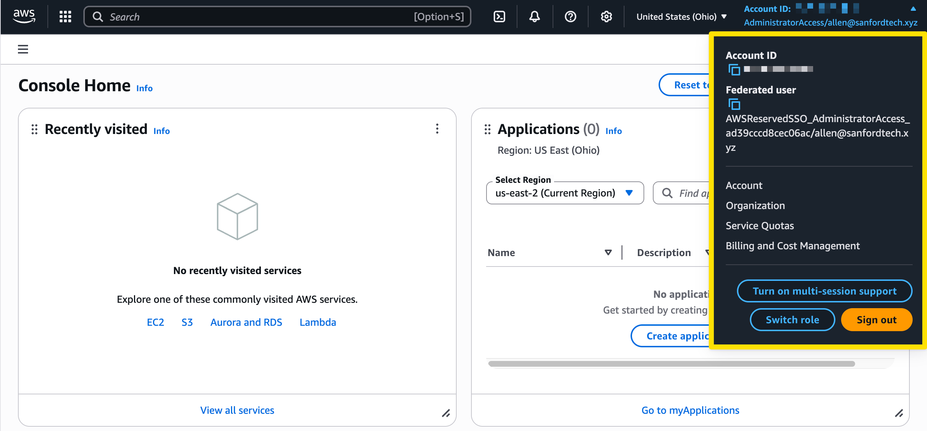Click the AWSReservedSSO_AdministratorAccess federated user text
Image resolution: width=927 pixels, height=431 pixels.
[x=817, y=133]
